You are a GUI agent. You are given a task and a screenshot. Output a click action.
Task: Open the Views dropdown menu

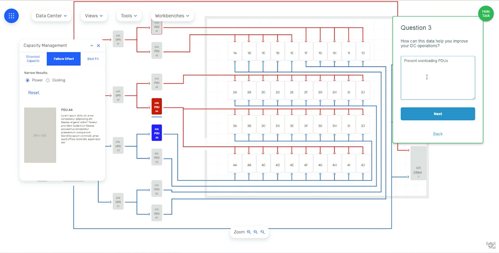tap(94, 16)
